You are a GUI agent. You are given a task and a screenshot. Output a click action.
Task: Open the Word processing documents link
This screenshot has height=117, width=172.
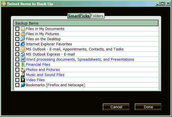[80, 59]
